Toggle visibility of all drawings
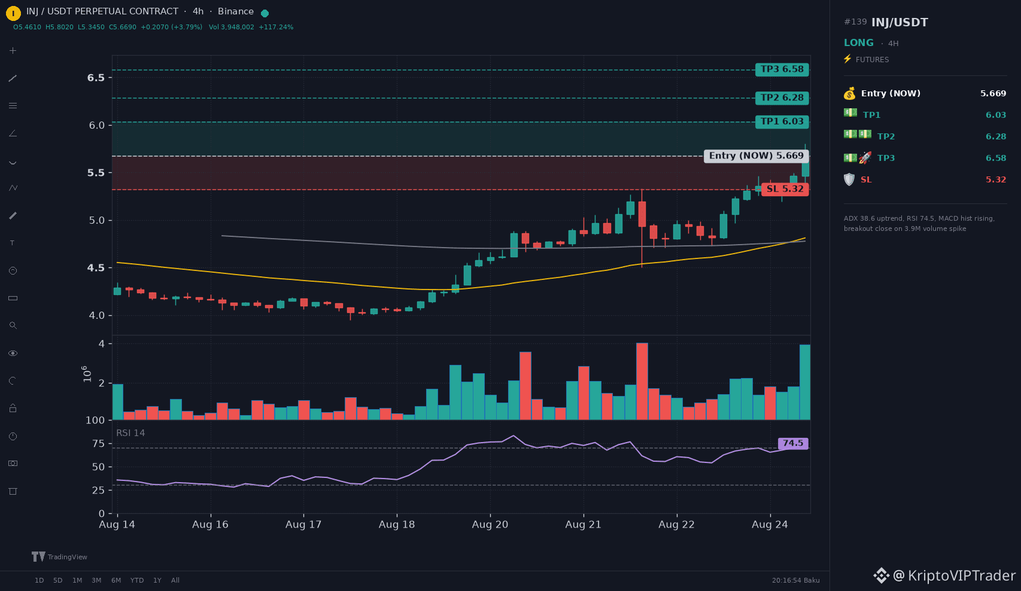Image resolution: width=1021 pixels, height=591 pixels. [13, 354]
